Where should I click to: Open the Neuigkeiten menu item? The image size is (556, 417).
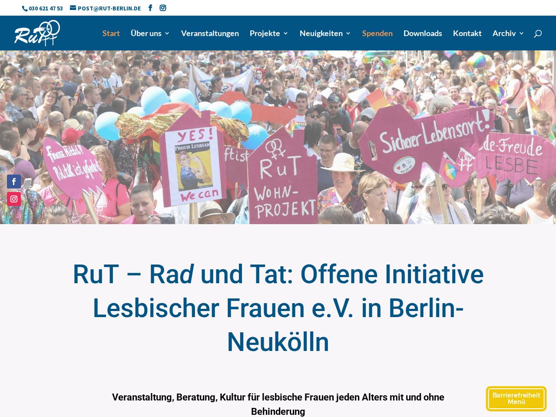pos(321,33)
